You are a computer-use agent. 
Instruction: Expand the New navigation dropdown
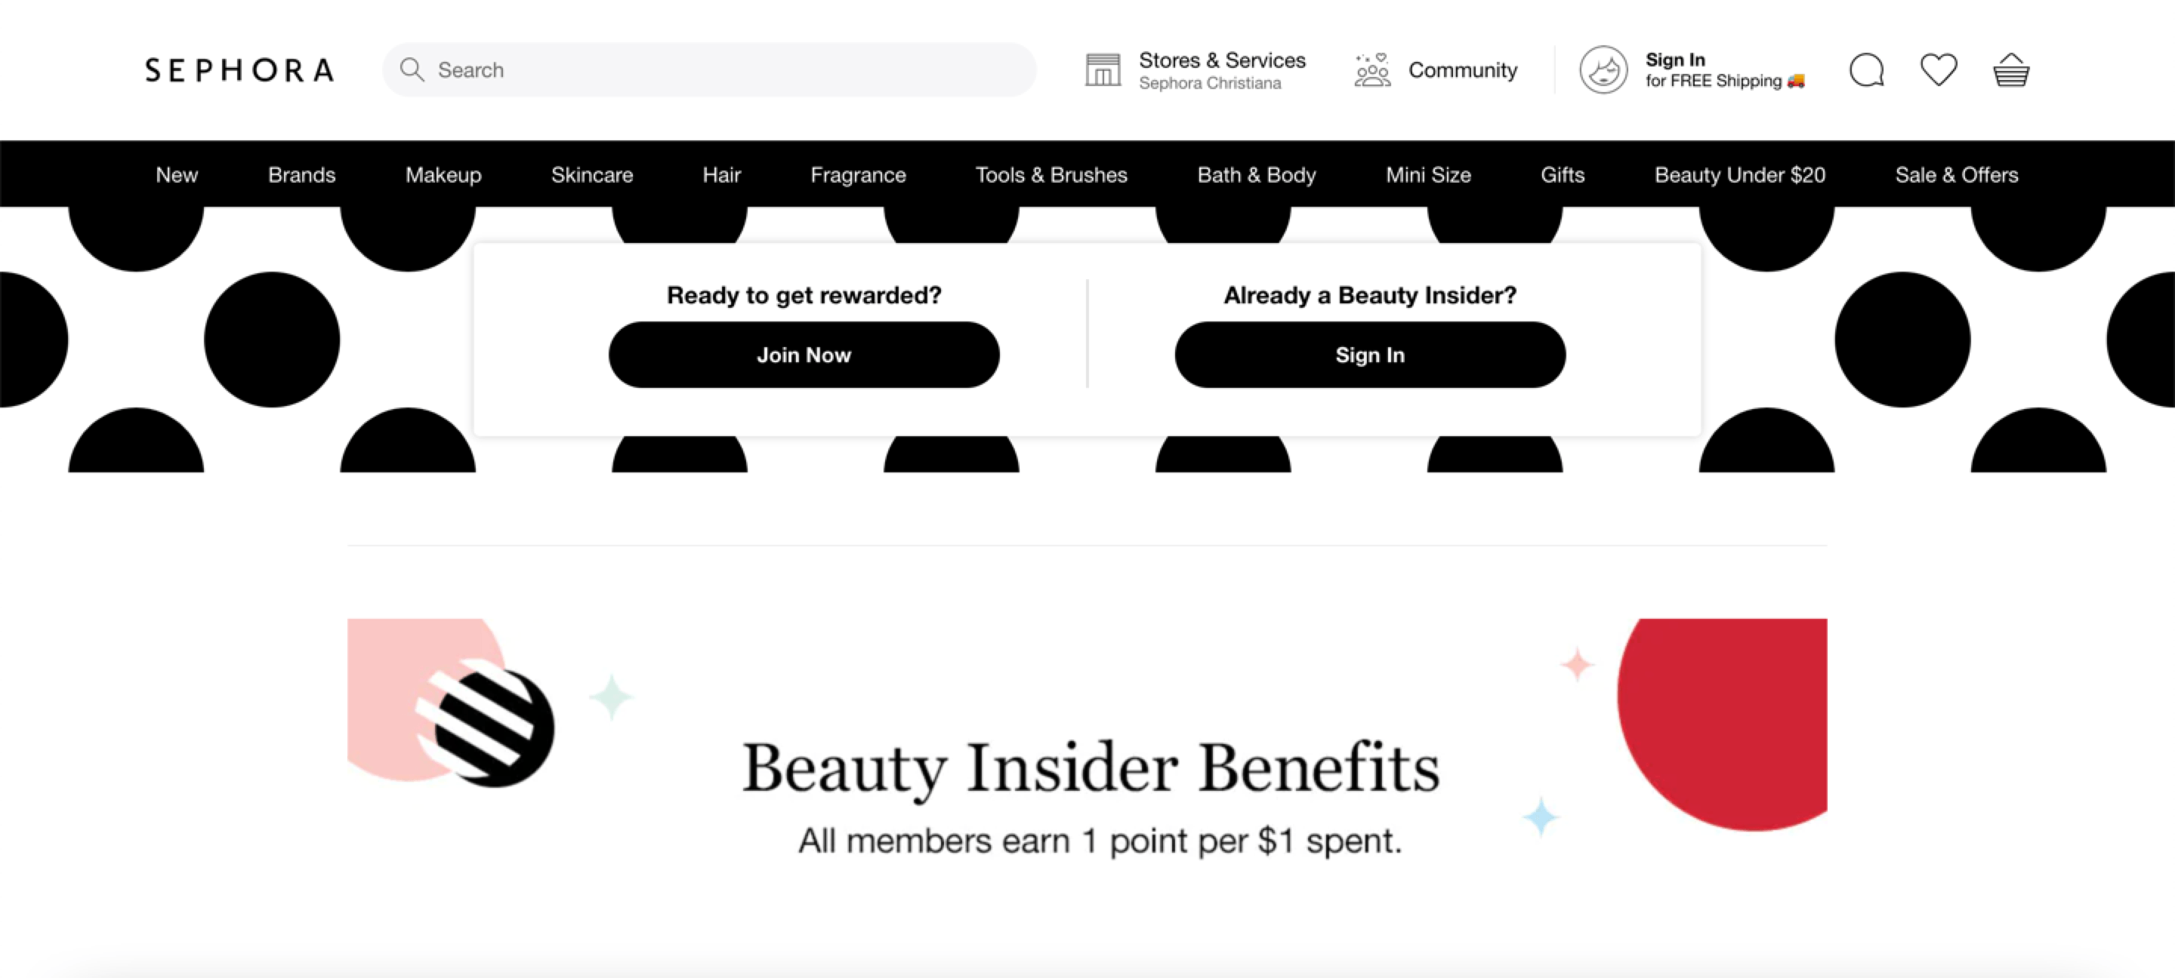click(x=176, y=174)
